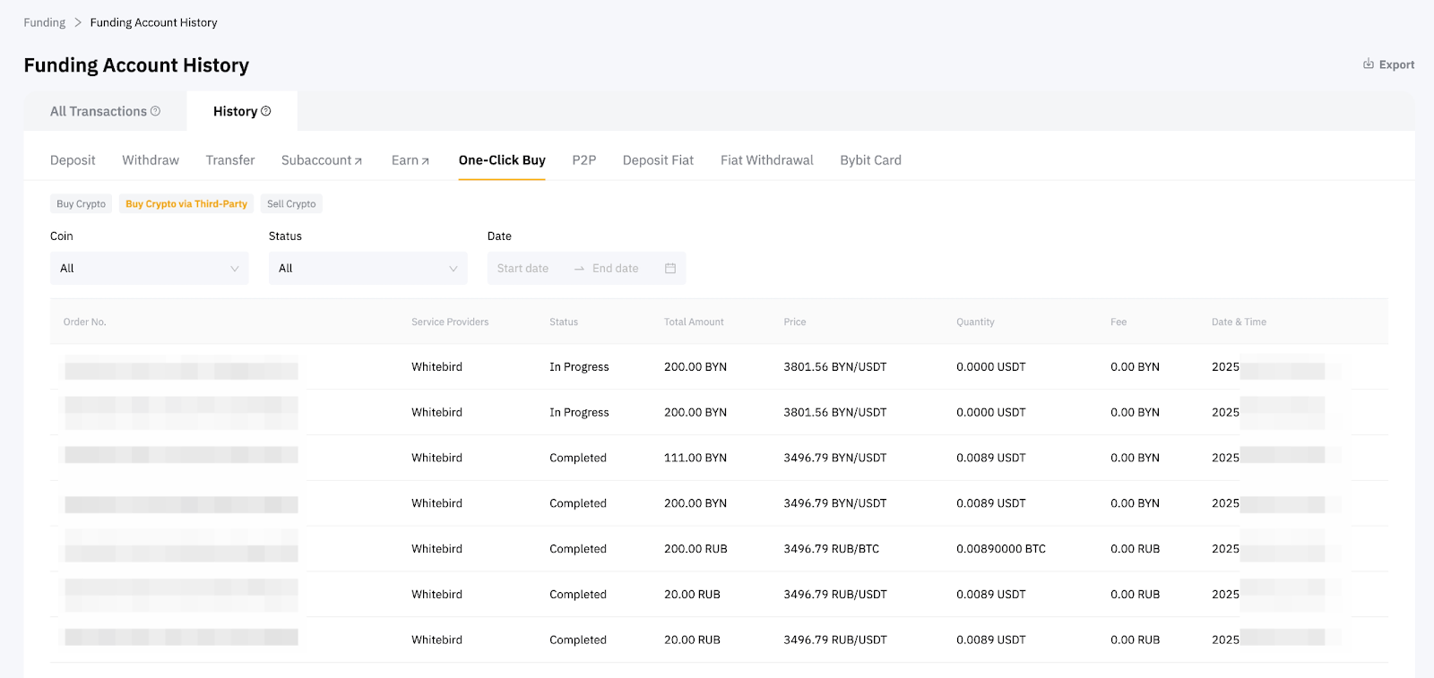Toggle Buy Crypto via Third-Party chip
Image resolution: width=1434 pixels, height=678 pixels.
(x=186, y=204)
